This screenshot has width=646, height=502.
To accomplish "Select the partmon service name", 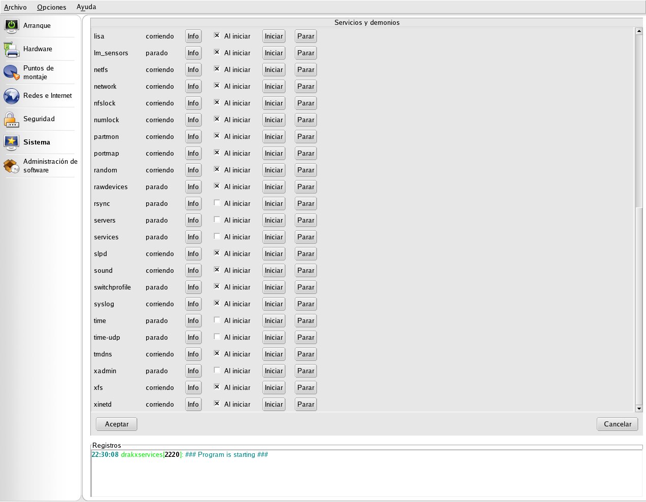I will click(106, 136).
